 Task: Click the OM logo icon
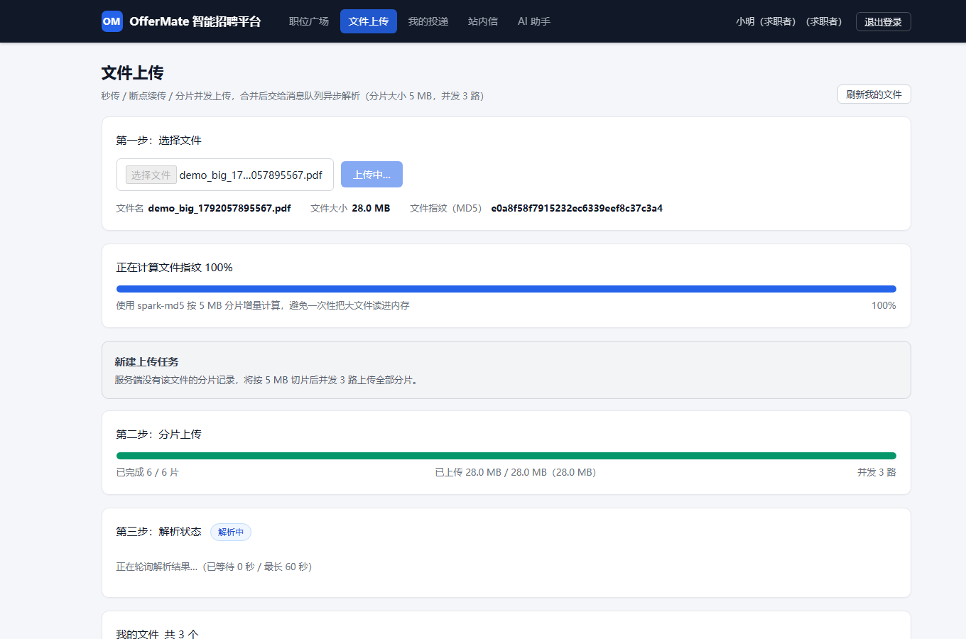(x=112, y=21)
